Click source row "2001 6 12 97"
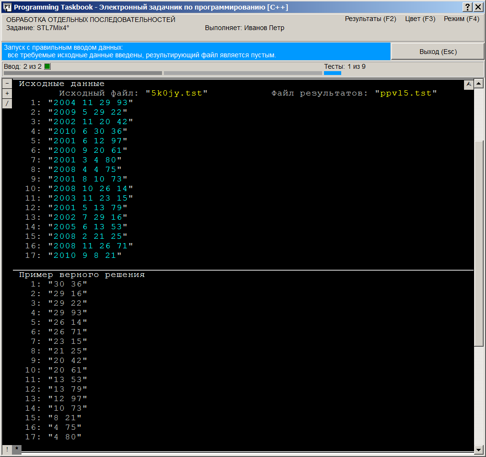Screen dimensions: 486x457 88,141
